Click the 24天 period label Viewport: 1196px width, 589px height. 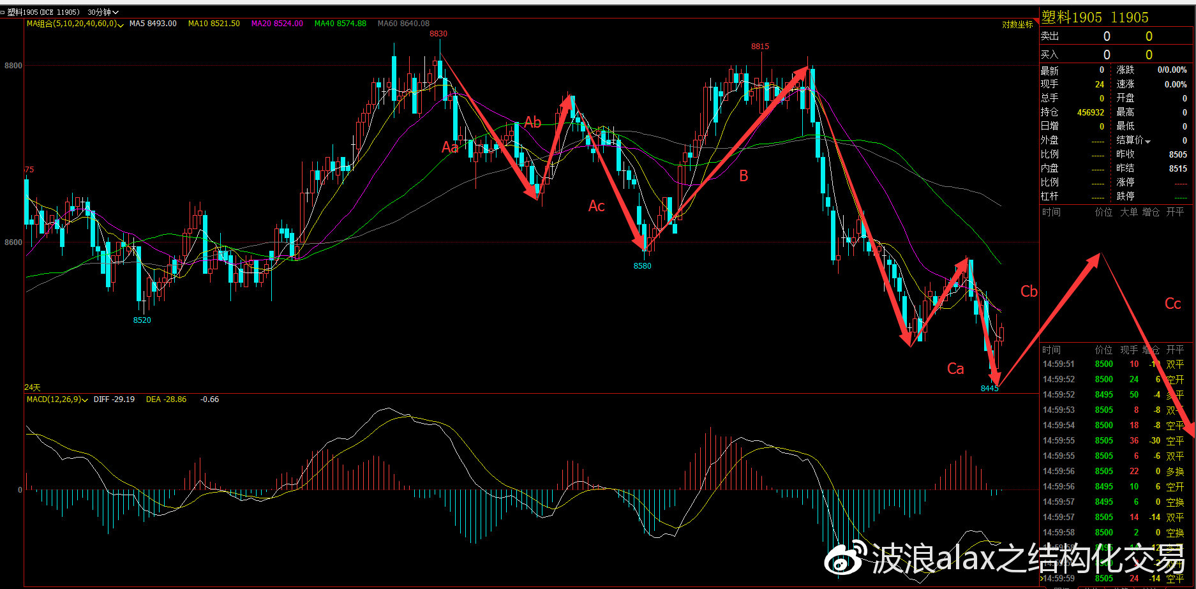point(33,387)
